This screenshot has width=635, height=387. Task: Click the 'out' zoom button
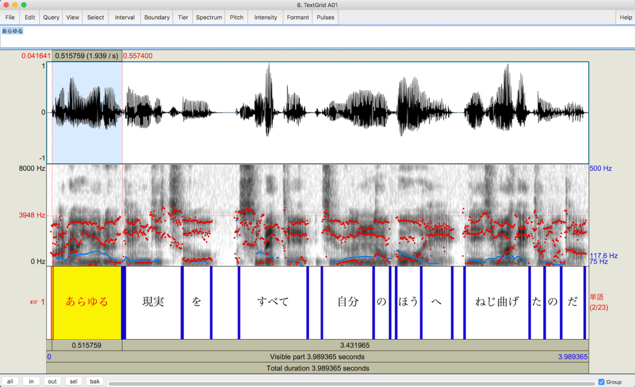pyautogui.click(x=52, y=381)
